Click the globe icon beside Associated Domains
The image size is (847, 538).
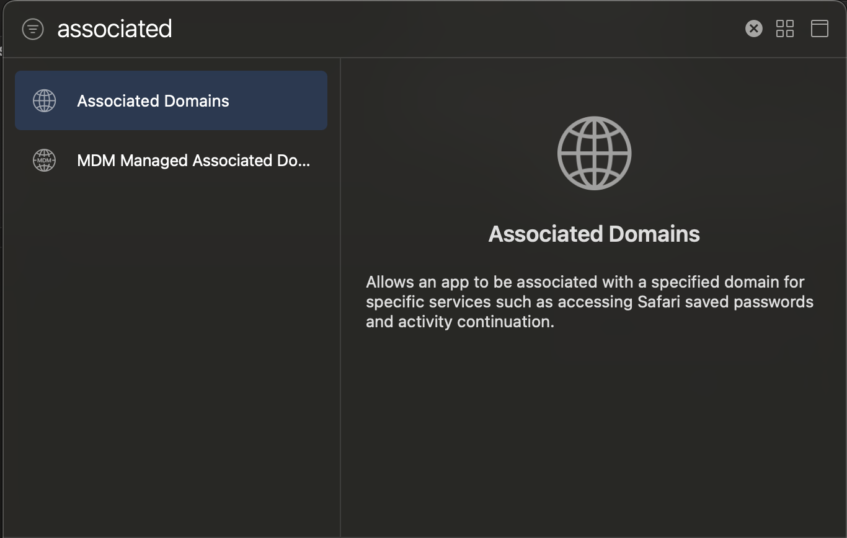[x=44, y=100]
